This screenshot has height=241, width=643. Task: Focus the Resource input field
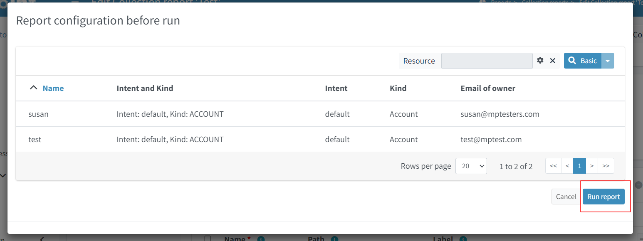(x=487, y=61)
